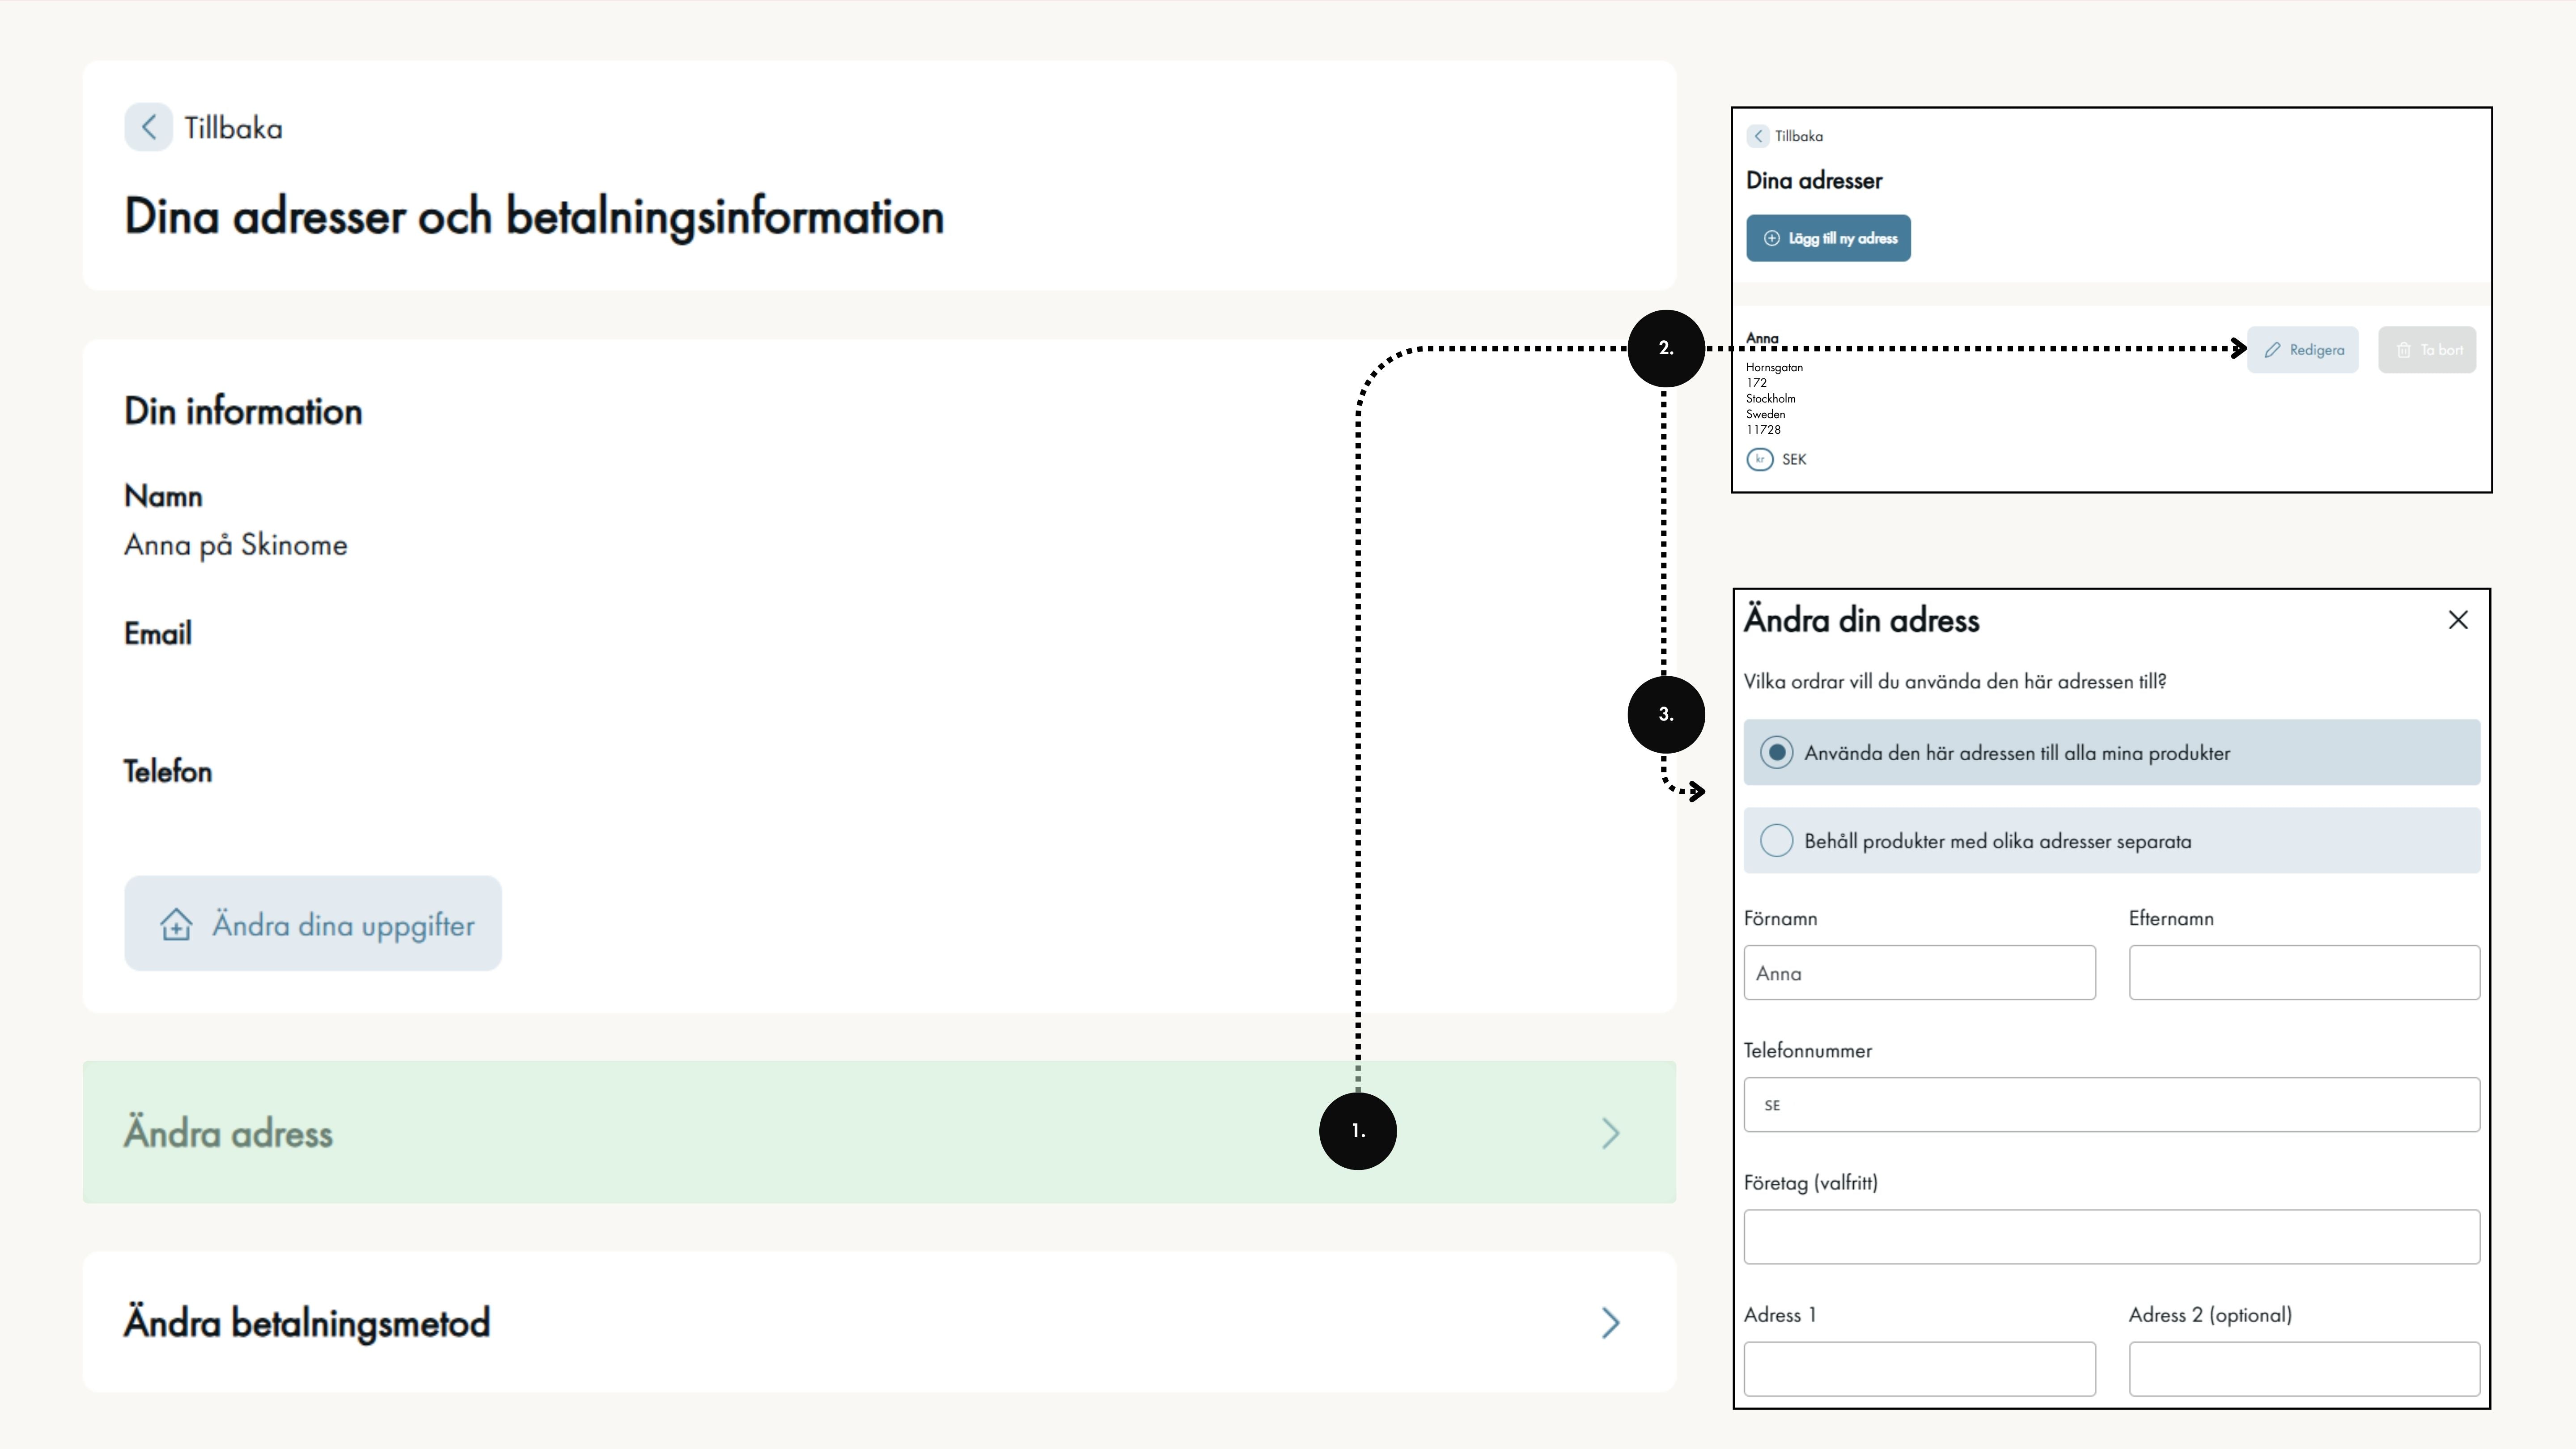This screenshot has width=2576, height=1449.
Task: Click the trash icon on Ta bort
Action: pos(2403,350)
